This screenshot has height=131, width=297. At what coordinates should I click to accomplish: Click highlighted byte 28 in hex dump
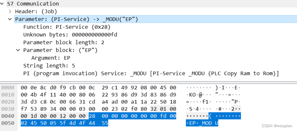point(92,116)
